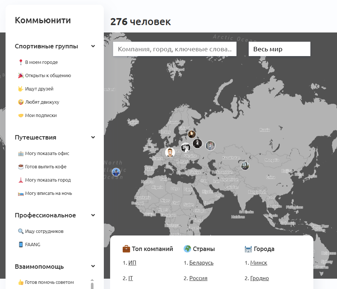
Task: Click the pin icon beside "В моем городе"
Action: tap(21, 62)
